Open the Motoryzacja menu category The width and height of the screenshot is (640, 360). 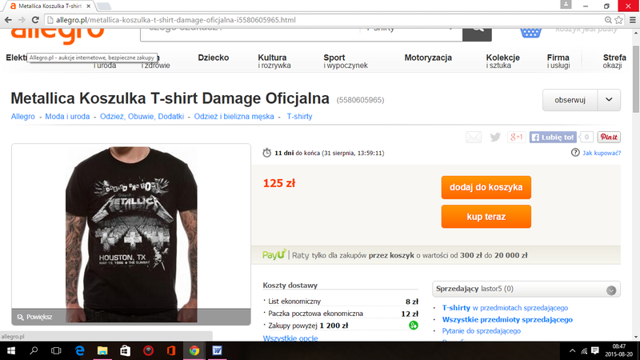[x=428, y=58]
